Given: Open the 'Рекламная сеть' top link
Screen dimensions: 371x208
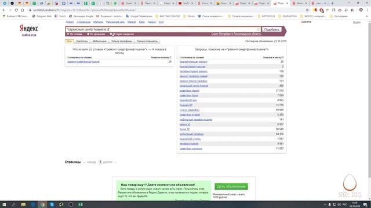Looking at the screenshot, I should point(115,22).
